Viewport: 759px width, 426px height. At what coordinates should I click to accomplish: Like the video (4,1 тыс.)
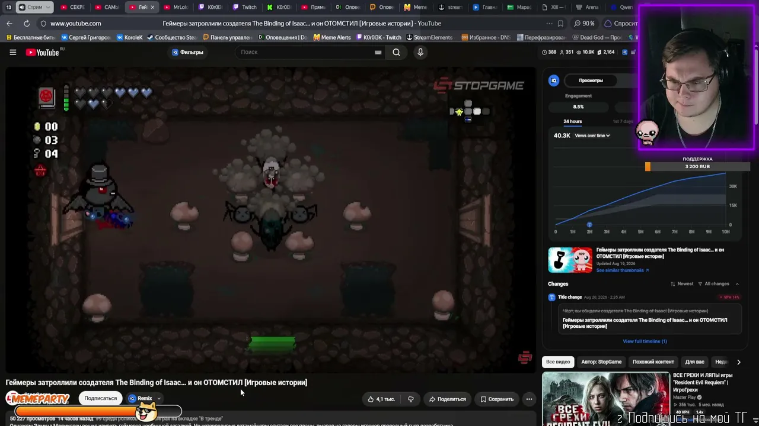click(x=381, y=399)
